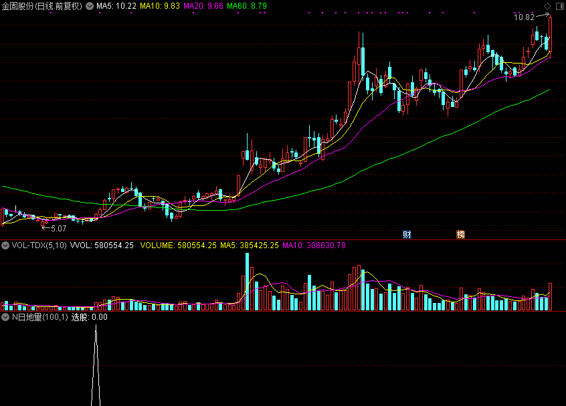
Task: Click the tallest cyan volume bar
Action: coord(248,282)
